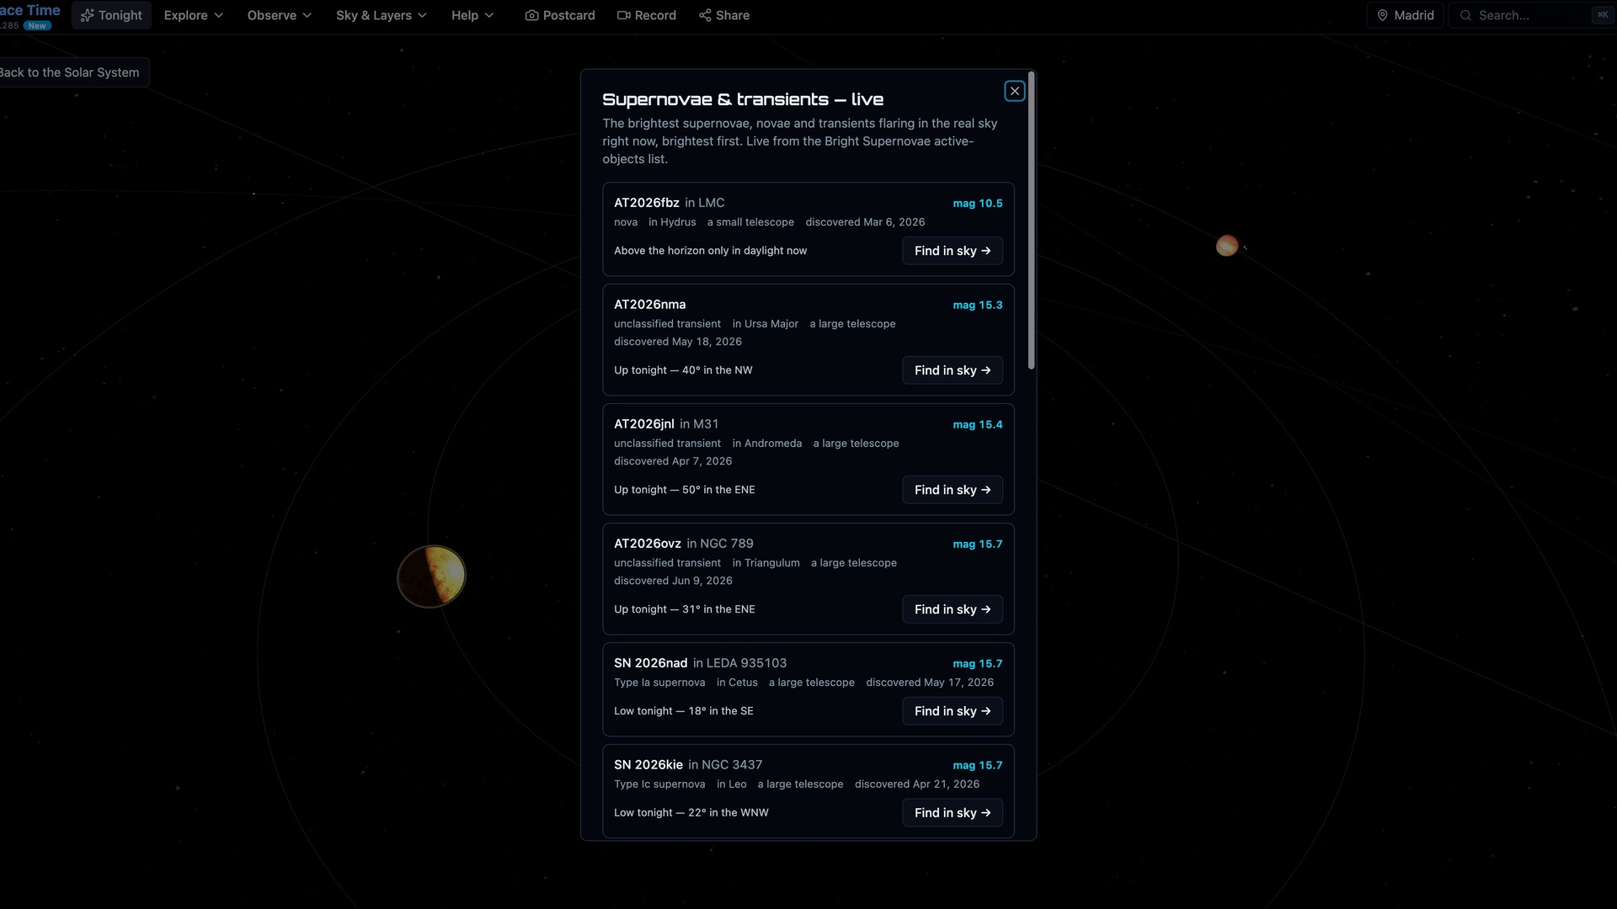Click 'discovered Mar 6, 2026' text

(x=865, y=222)
